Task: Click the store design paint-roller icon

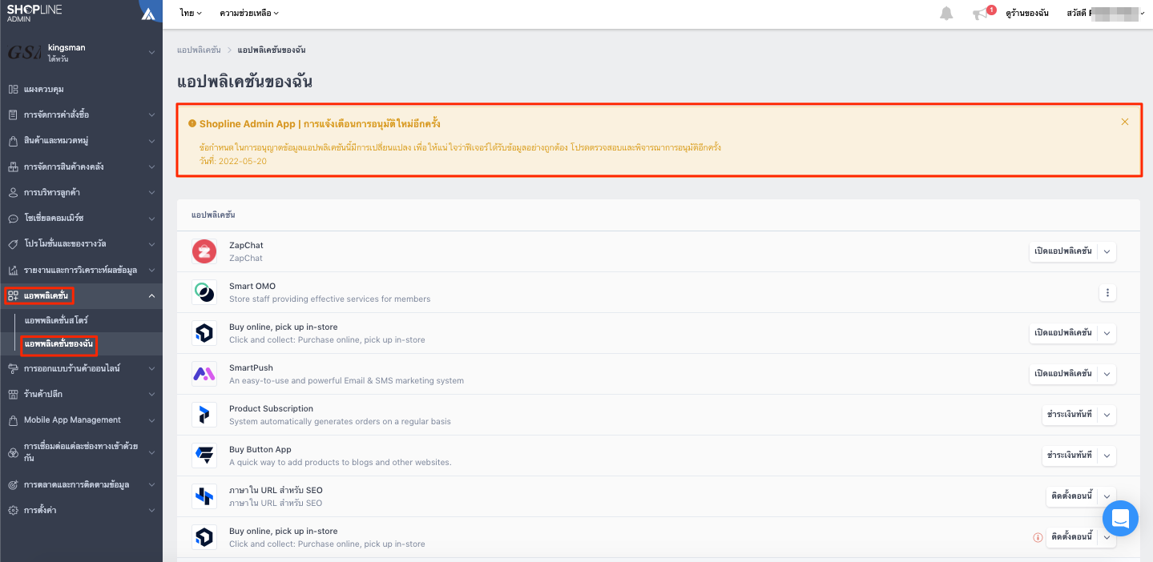Action: click(x=13, y=368)
